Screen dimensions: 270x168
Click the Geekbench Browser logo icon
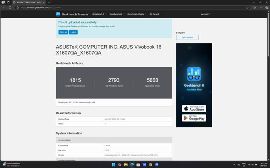click(58, 14)
